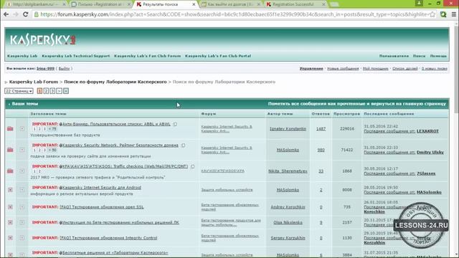459x258 pixels.
Task: Open [FAQ] Тестирование обновления Integrity Control topic
Action: [108, 238]
